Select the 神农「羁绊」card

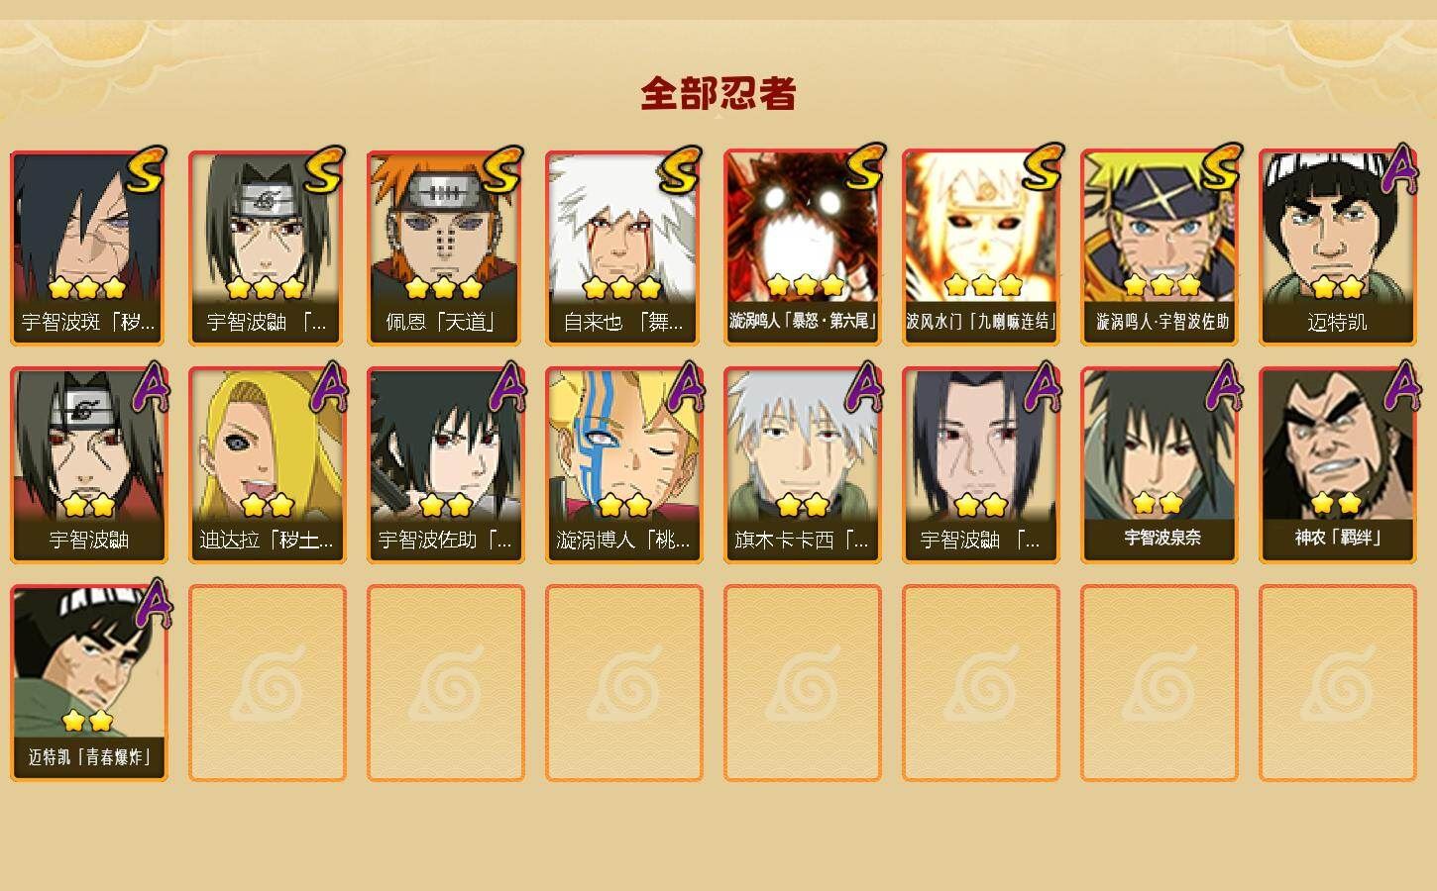(x=1337, y=465)
